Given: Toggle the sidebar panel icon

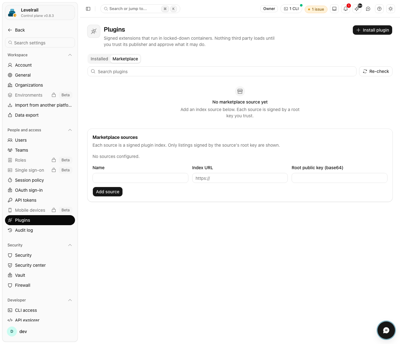Looking at the screenshot, I should click(x=88, y=9).
